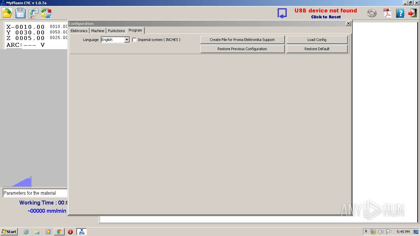Click the Load Config button
The image size is (420, 236).
[317, 40]
